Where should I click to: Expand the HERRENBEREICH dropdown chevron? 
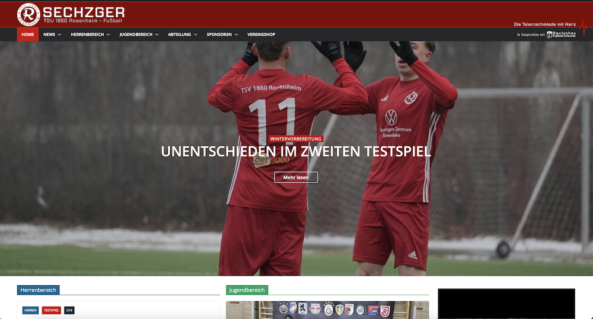point(108,34)
